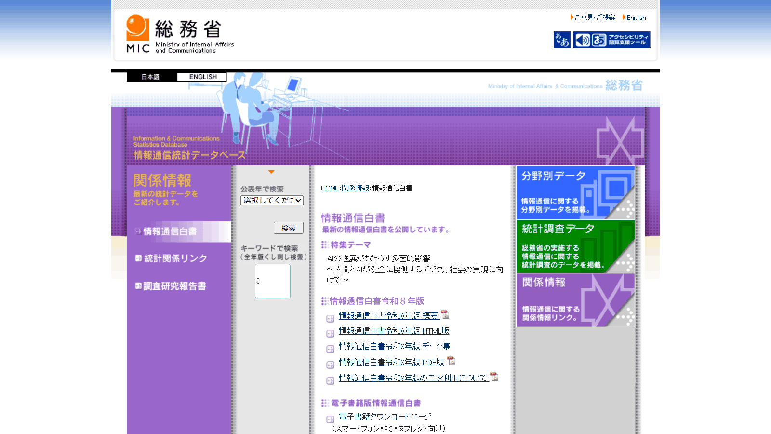Click bullet icon next to HTML版 link
Image resolution: width=771 pixels, height=434 pixels.
[x=331, y=334]
